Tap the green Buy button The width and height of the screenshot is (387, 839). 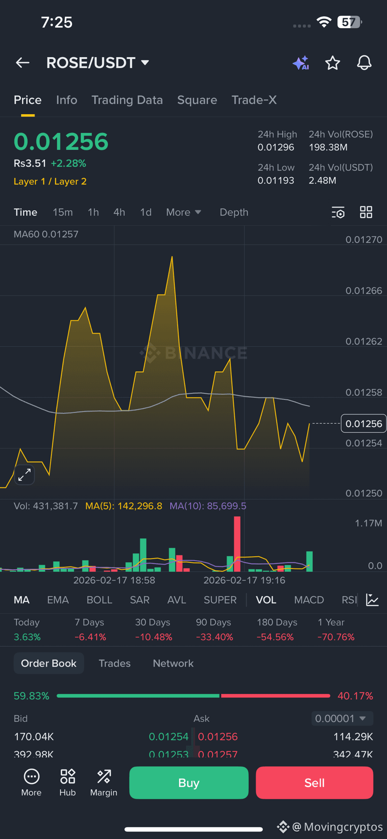pos(189,783)
